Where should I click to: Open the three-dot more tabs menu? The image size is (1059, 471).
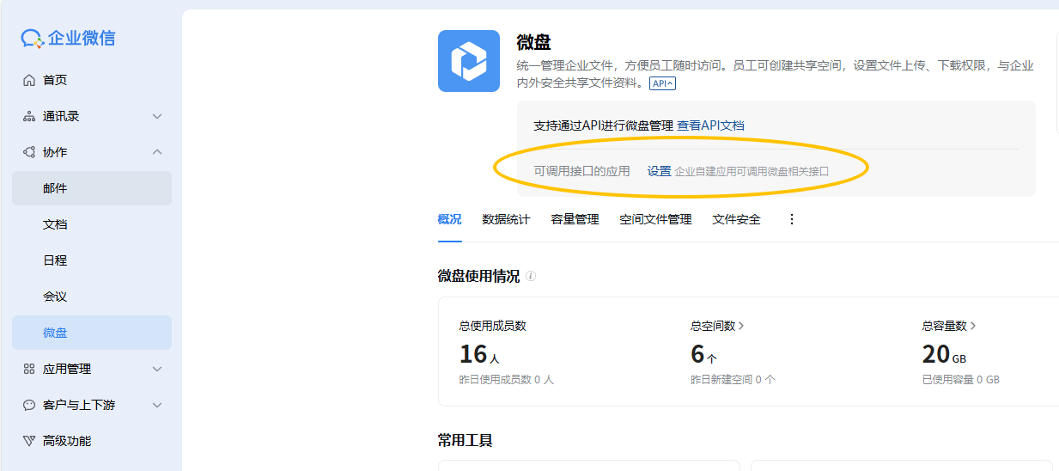(x=792, y=219)
